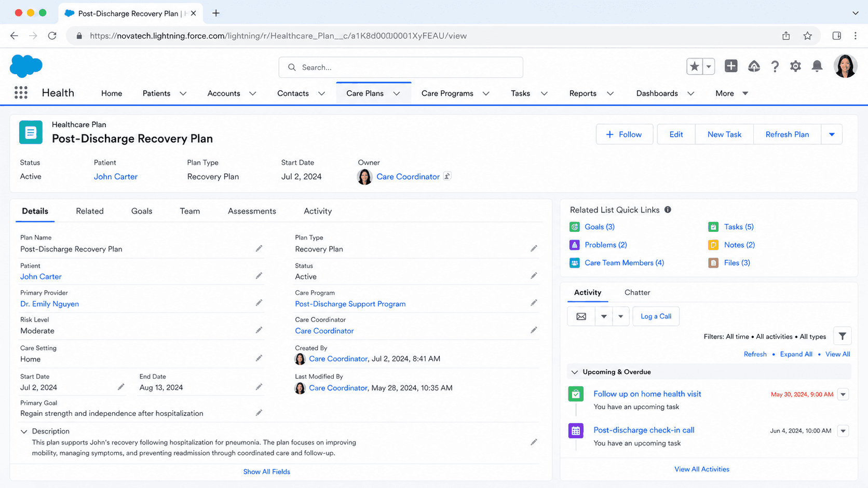
Task: Edit the Description field pencil
Action: coord(534,442)
